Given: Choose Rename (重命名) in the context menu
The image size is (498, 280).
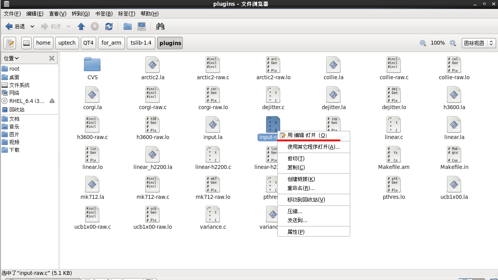Looking at the screenshot, I should pyautogui.click(x=314, y=188).
